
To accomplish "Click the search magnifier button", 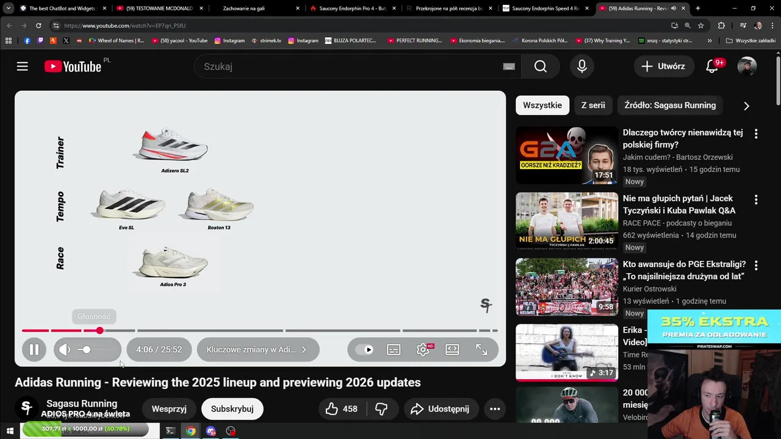I will (541, 66).
